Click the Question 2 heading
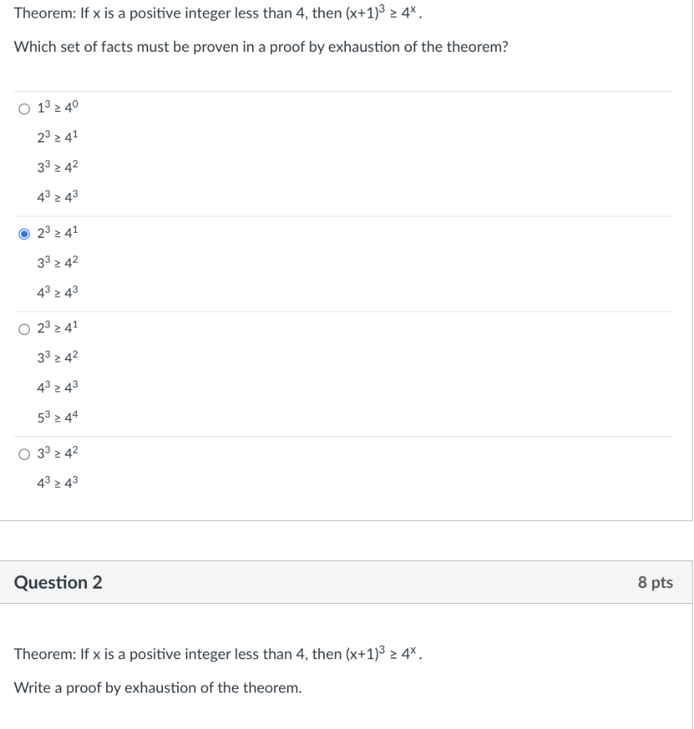The width and height of the screenshot is (694, 729). (x=58, y=582)
